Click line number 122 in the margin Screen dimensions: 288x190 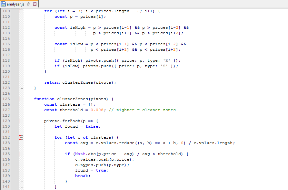6,82
